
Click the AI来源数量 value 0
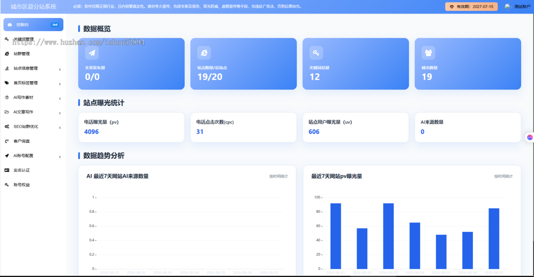[422, 132]
